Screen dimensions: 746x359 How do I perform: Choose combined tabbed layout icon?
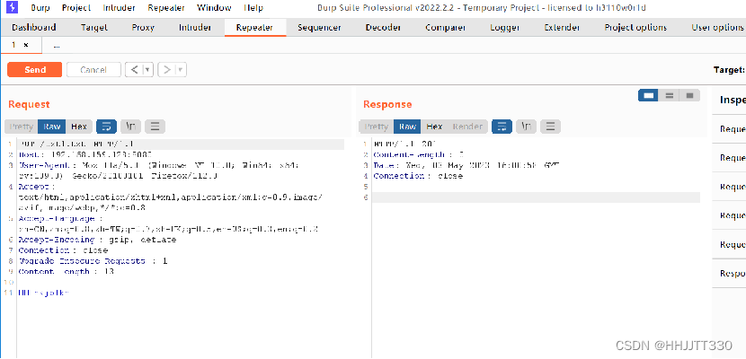tap(690, 95)
